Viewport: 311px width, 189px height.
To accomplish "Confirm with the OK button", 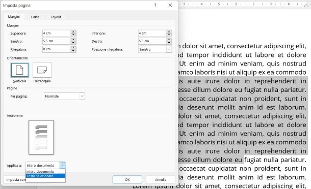I will tap(127, 179).
